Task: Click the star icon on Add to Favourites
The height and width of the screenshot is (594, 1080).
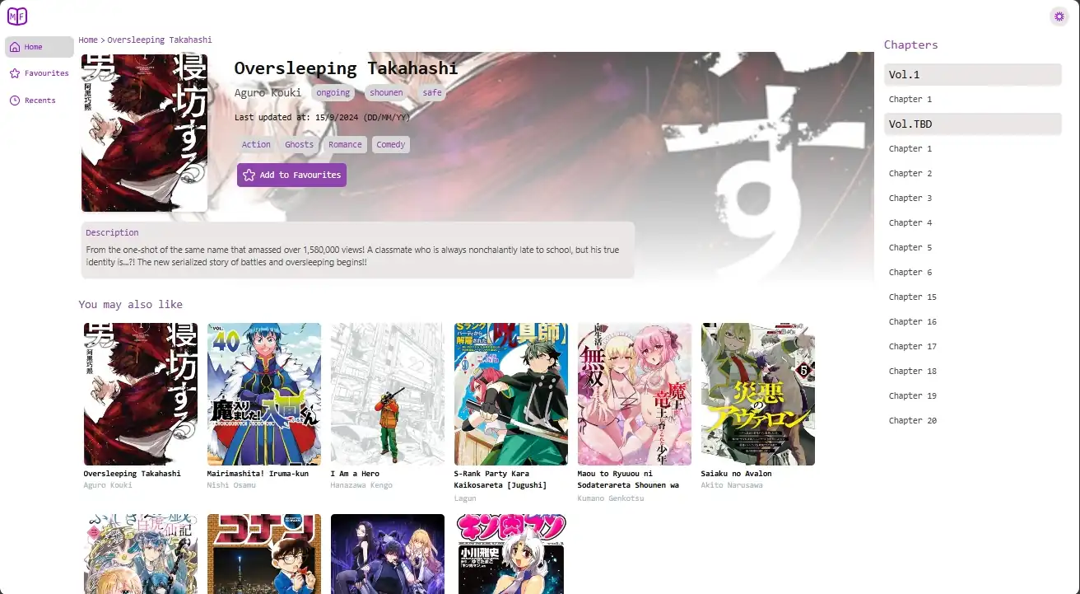Action: pos(249,175)
